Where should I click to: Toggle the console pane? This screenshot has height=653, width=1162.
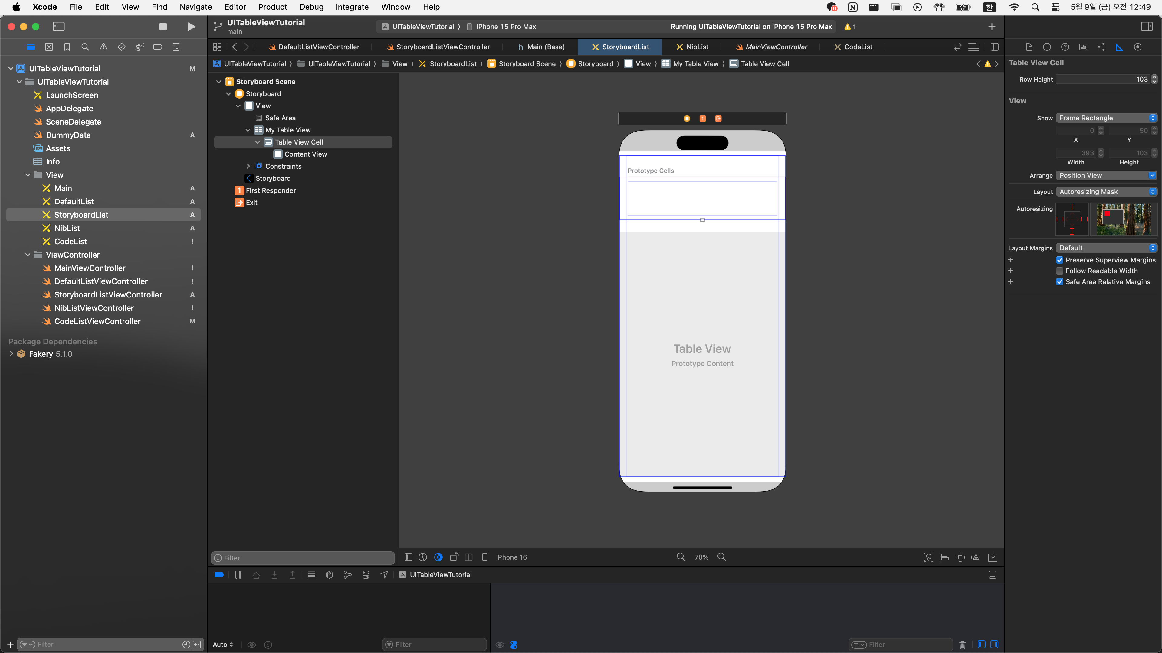pyautogui.click(x=994, y=645)
